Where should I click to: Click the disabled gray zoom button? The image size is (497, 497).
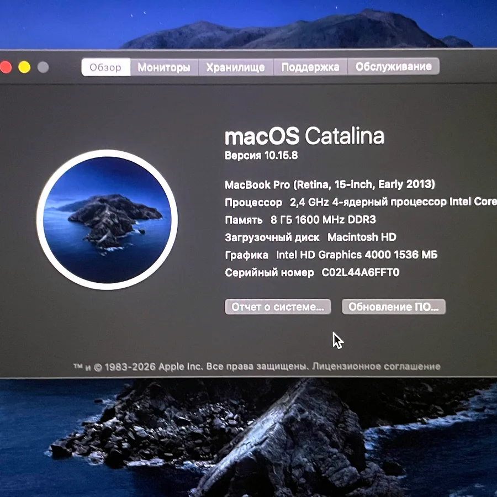(x=43, y=67)
